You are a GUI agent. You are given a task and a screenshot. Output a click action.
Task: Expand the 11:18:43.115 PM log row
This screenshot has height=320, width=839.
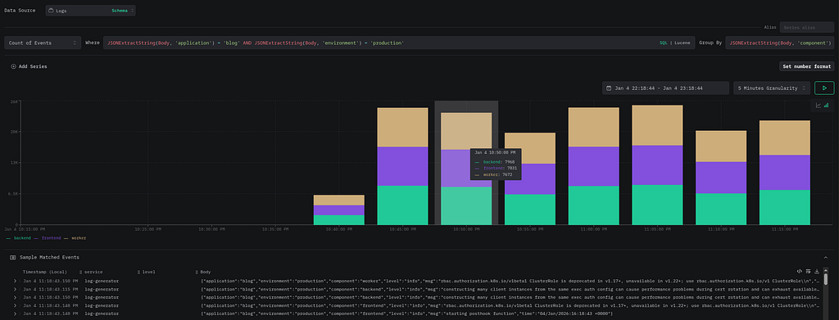pos(15,289)
